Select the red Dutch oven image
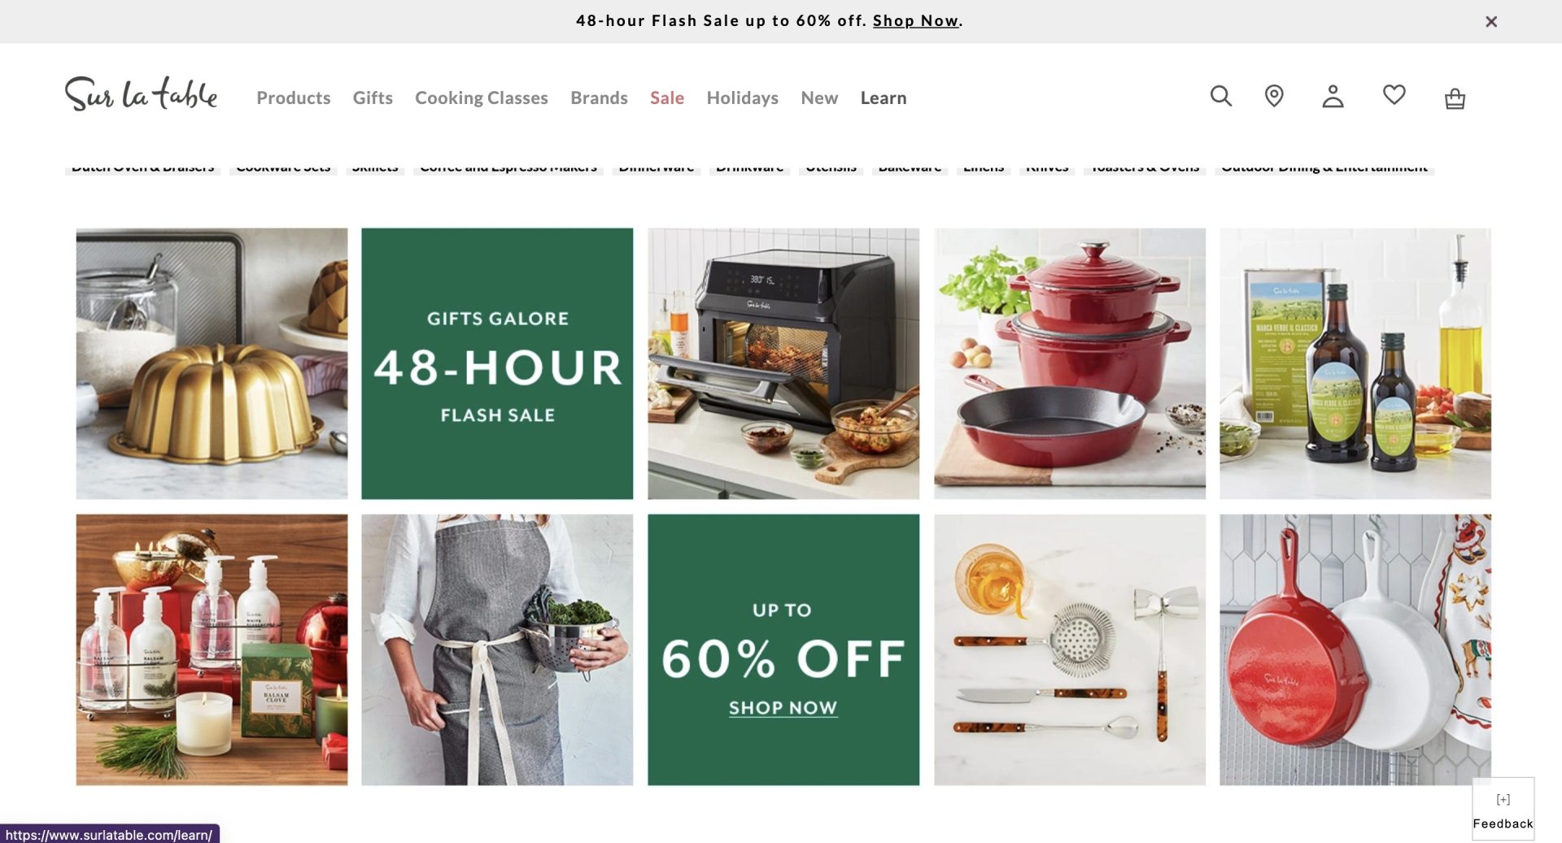The image size is (1562, 843). coord(1070,363)
